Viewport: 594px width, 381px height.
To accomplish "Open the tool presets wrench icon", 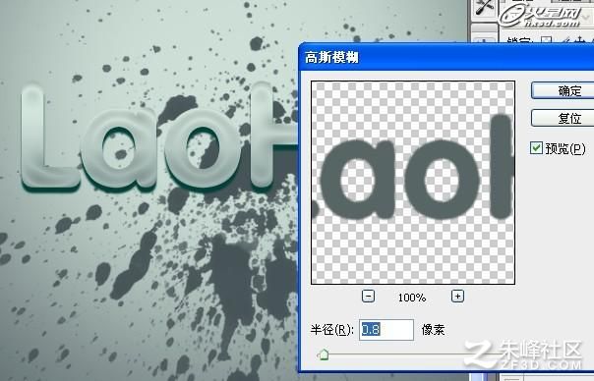I will pos(484,8).
